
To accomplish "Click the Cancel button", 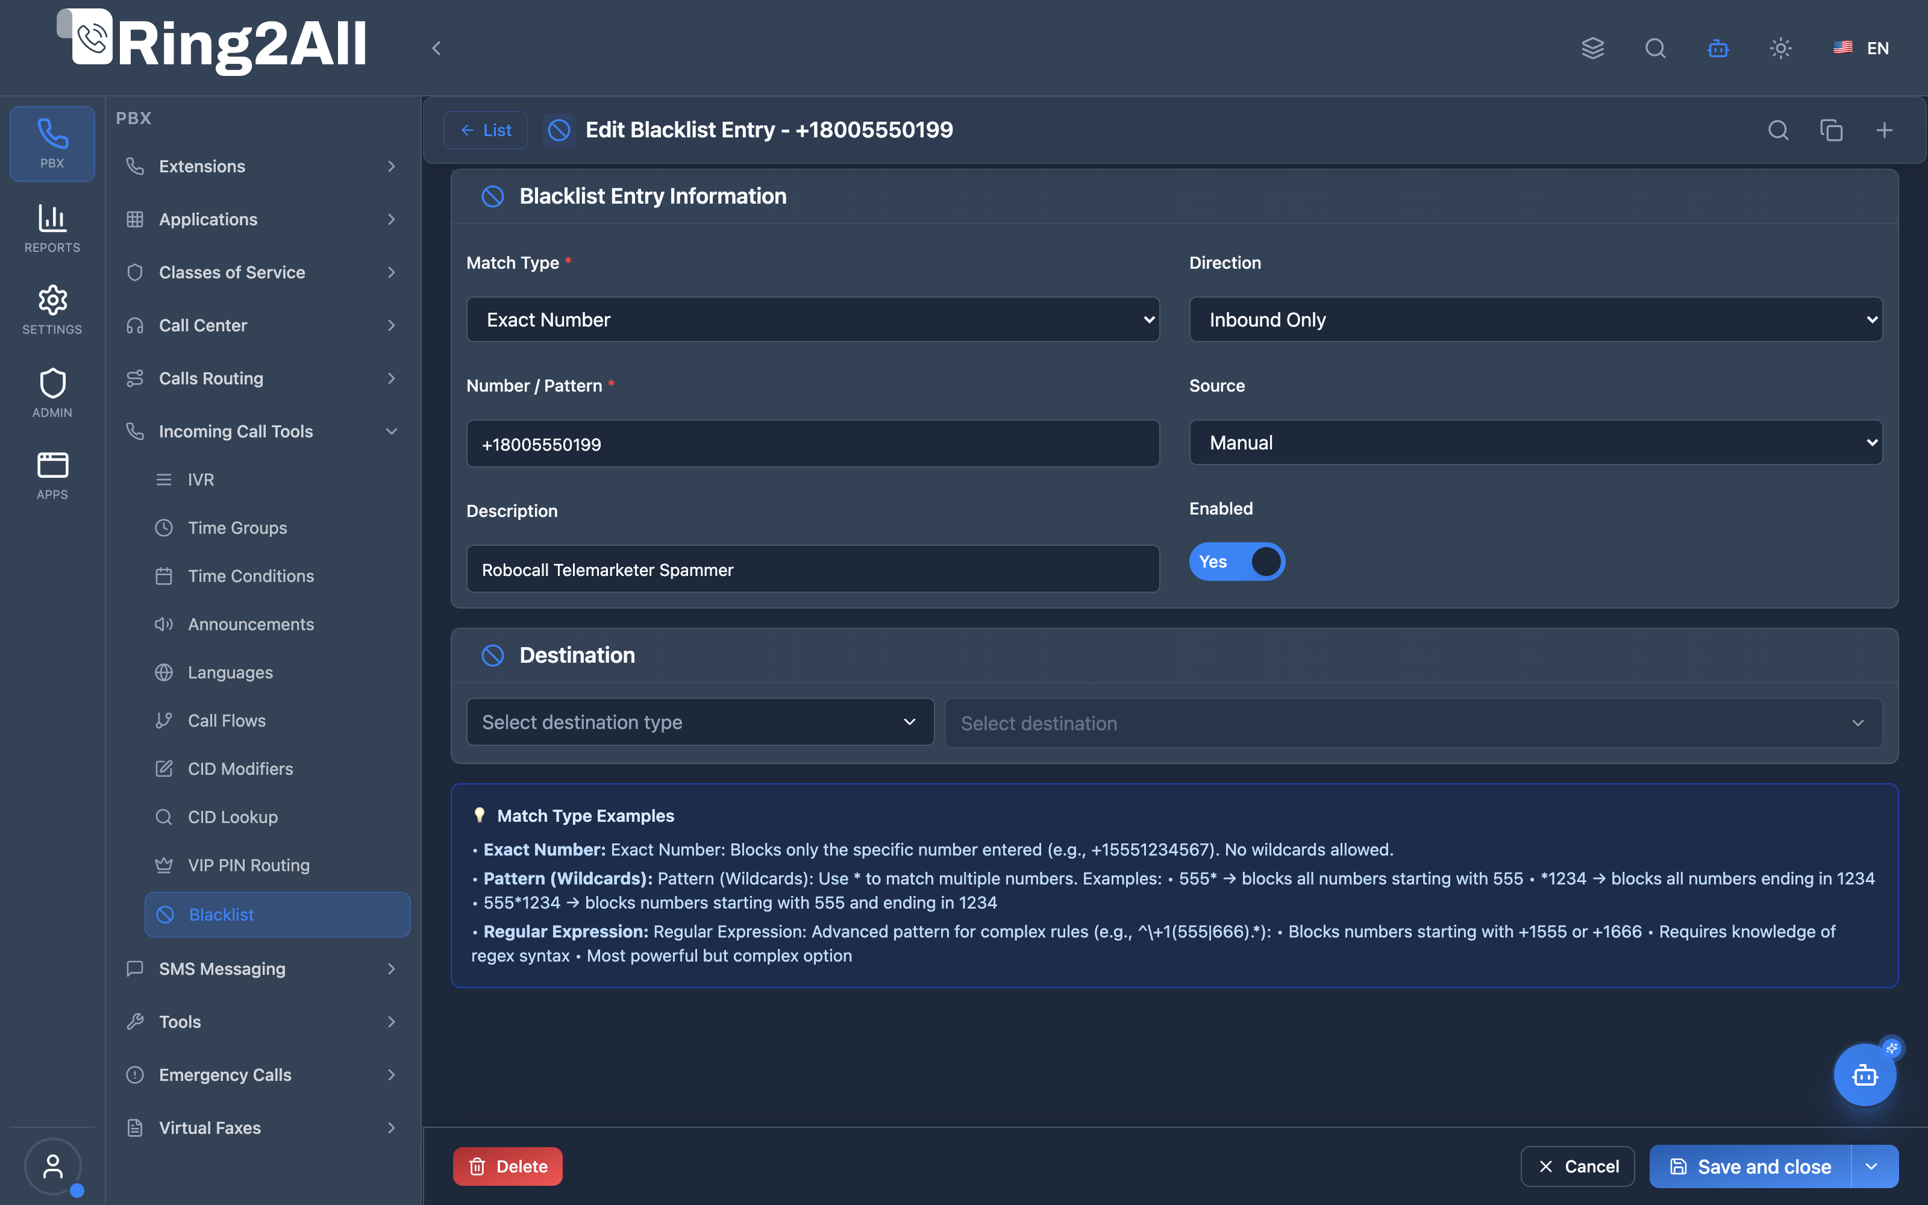I will coord(1577,1167).
